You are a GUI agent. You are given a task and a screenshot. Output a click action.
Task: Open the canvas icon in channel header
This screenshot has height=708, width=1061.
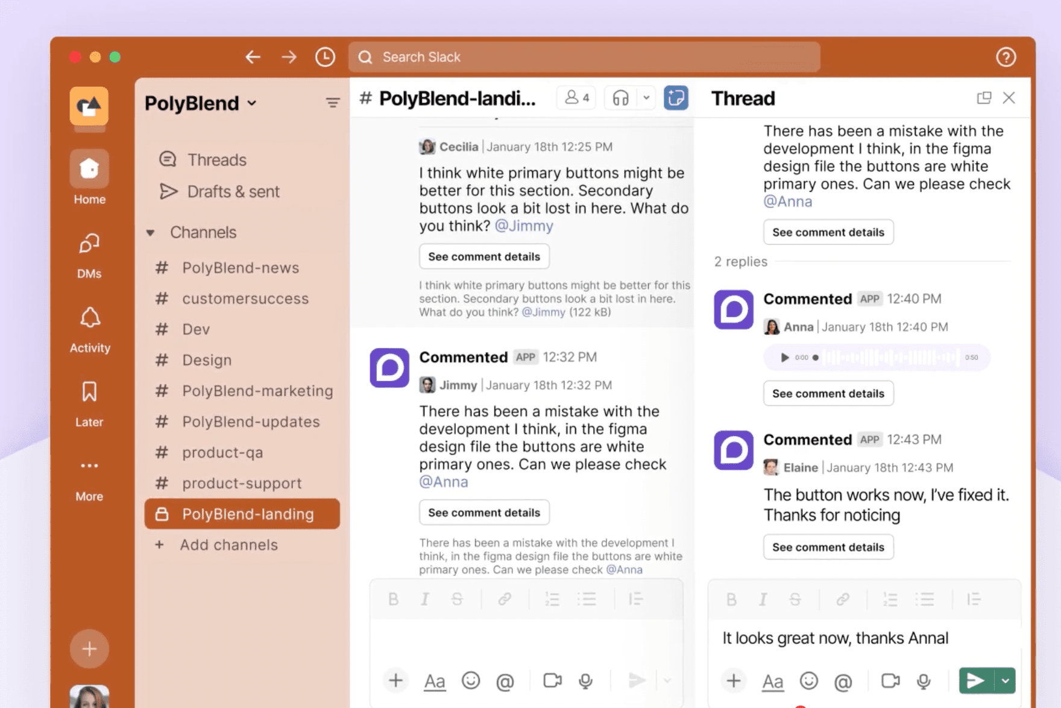(676, 98)
